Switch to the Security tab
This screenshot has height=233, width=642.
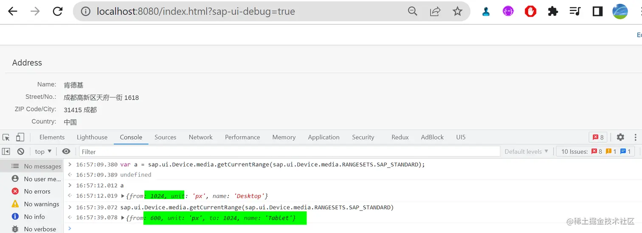point(363,137)
